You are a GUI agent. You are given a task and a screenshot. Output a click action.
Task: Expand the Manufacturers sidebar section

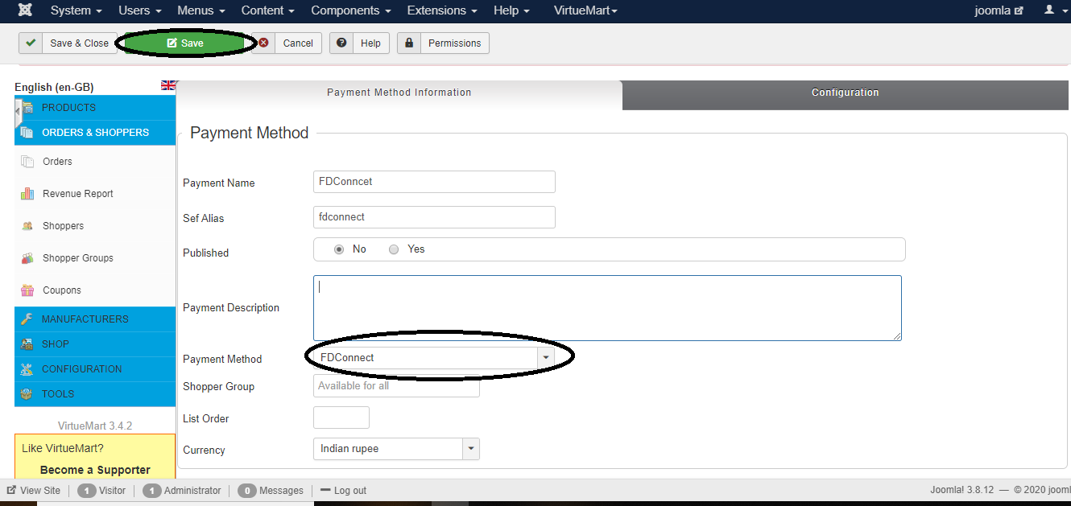85,319
